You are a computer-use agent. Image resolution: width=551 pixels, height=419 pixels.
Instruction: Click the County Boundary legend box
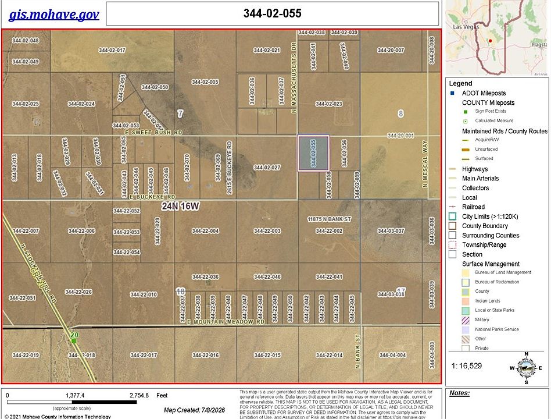[452, 226]
